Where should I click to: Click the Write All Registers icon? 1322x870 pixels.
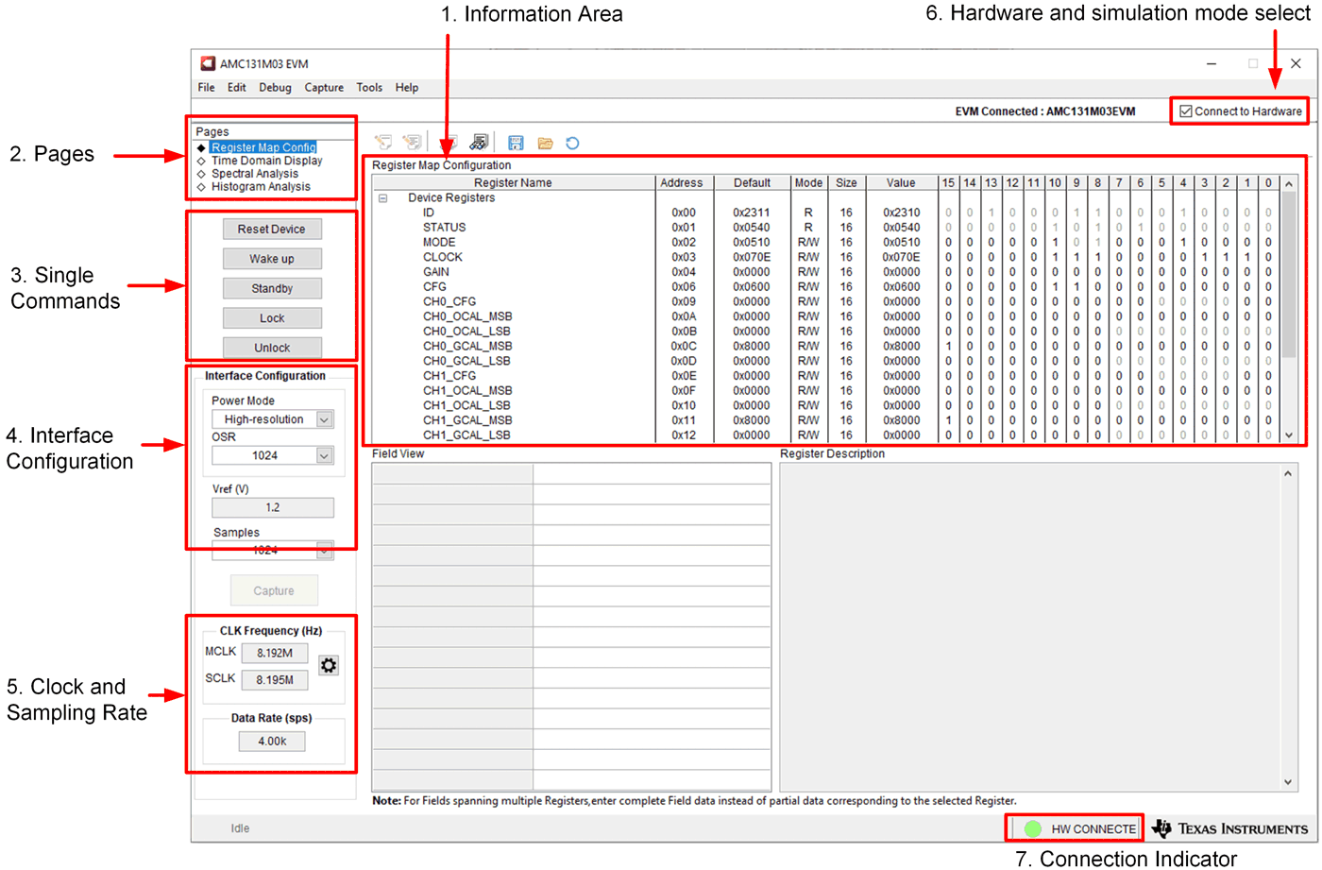pyautogui.click(x=413, y=142)
